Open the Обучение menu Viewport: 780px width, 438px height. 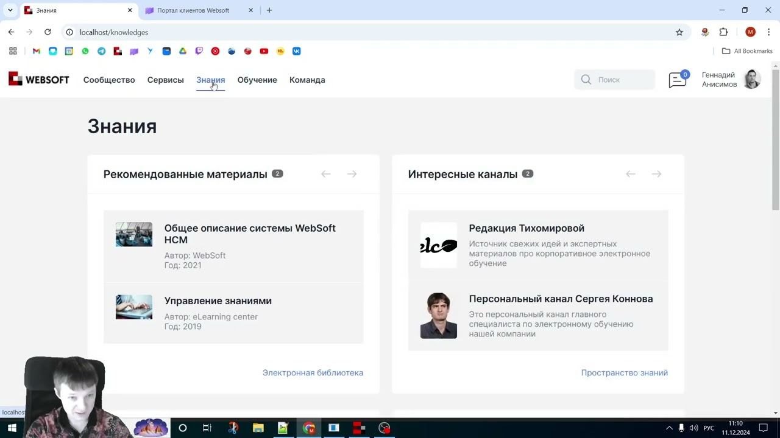pyautogui.click(x=257, y=80)
